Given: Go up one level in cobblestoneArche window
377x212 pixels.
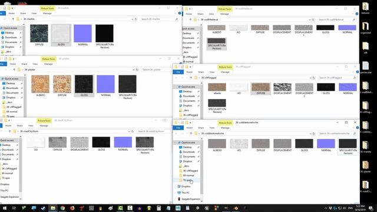Looking at the screenshot, I should (191, 134).
